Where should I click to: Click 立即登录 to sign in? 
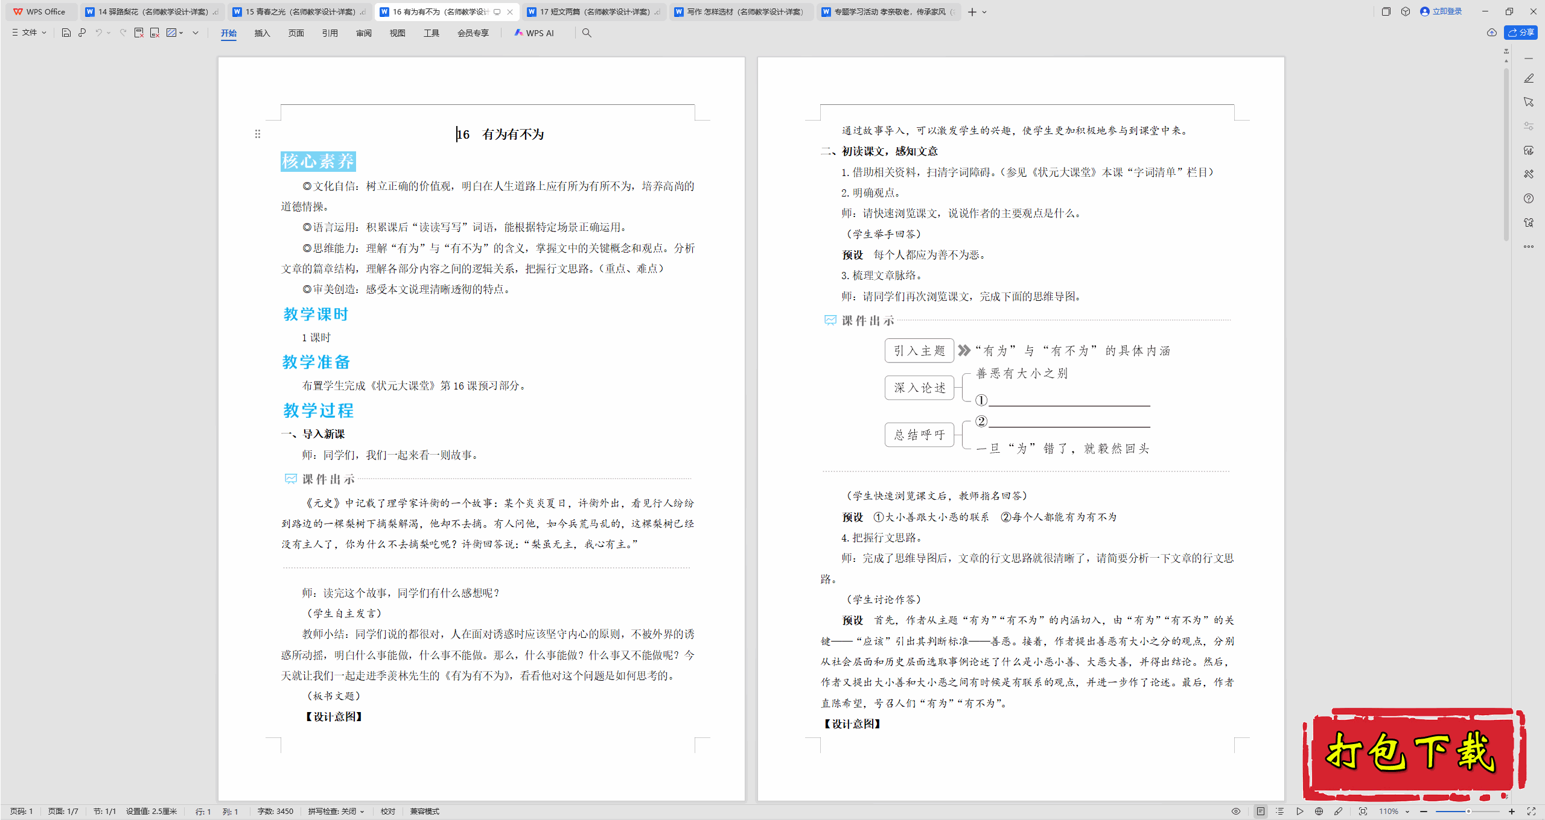1441,11
